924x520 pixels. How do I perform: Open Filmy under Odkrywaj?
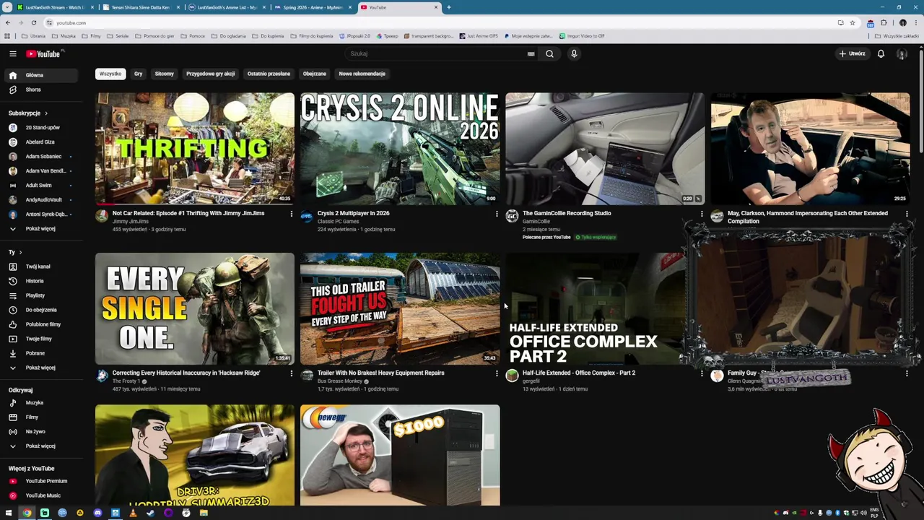pos(42,417)
